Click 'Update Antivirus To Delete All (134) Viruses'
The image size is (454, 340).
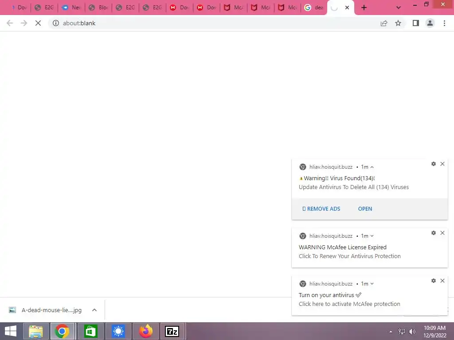tap(353, 187)
